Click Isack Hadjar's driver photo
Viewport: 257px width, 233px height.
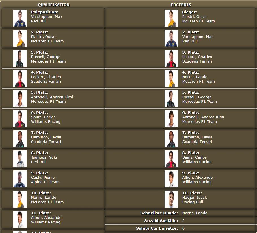pos(171,199)
